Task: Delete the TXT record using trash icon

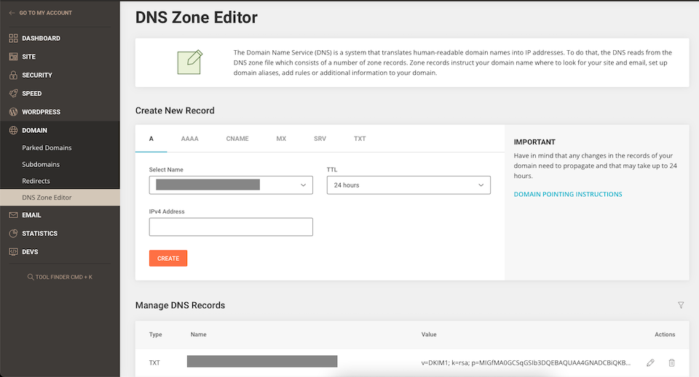Action: pos(671,362)
